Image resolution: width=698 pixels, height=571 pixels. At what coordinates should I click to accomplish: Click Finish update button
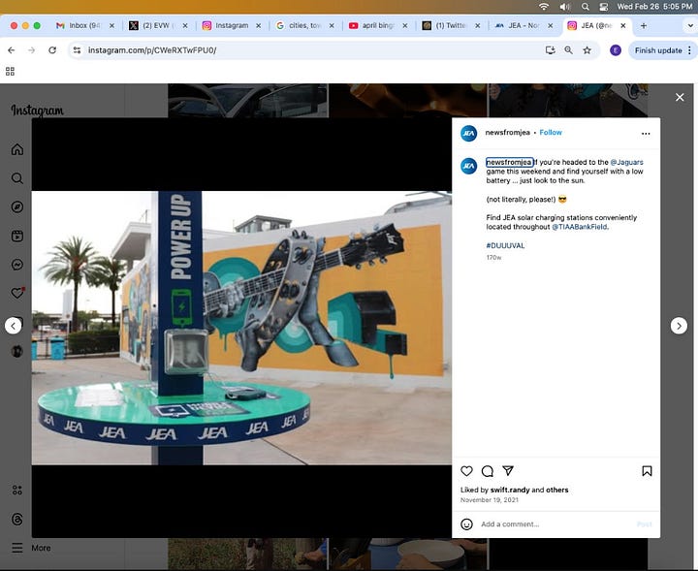tap(658, 50)
